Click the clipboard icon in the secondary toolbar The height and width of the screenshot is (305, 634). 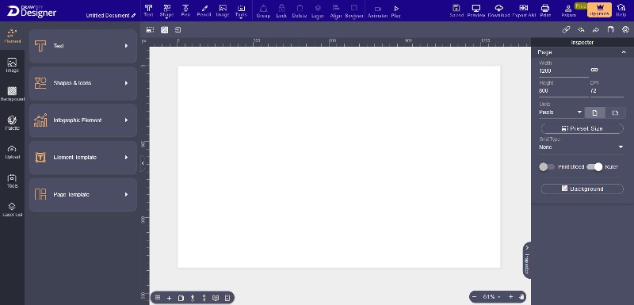point(611,29)
